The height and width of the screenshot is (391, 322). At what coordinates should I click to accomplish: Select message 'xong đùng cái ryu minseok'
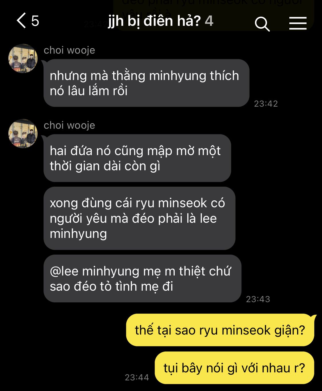[140, 218]
